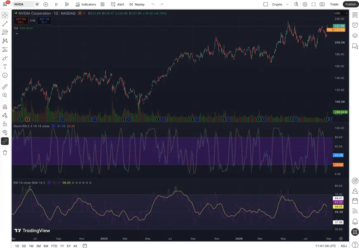Click the undo arrow
The height and width of the screenshot is (248, 359).
click(x=153, y=4)
